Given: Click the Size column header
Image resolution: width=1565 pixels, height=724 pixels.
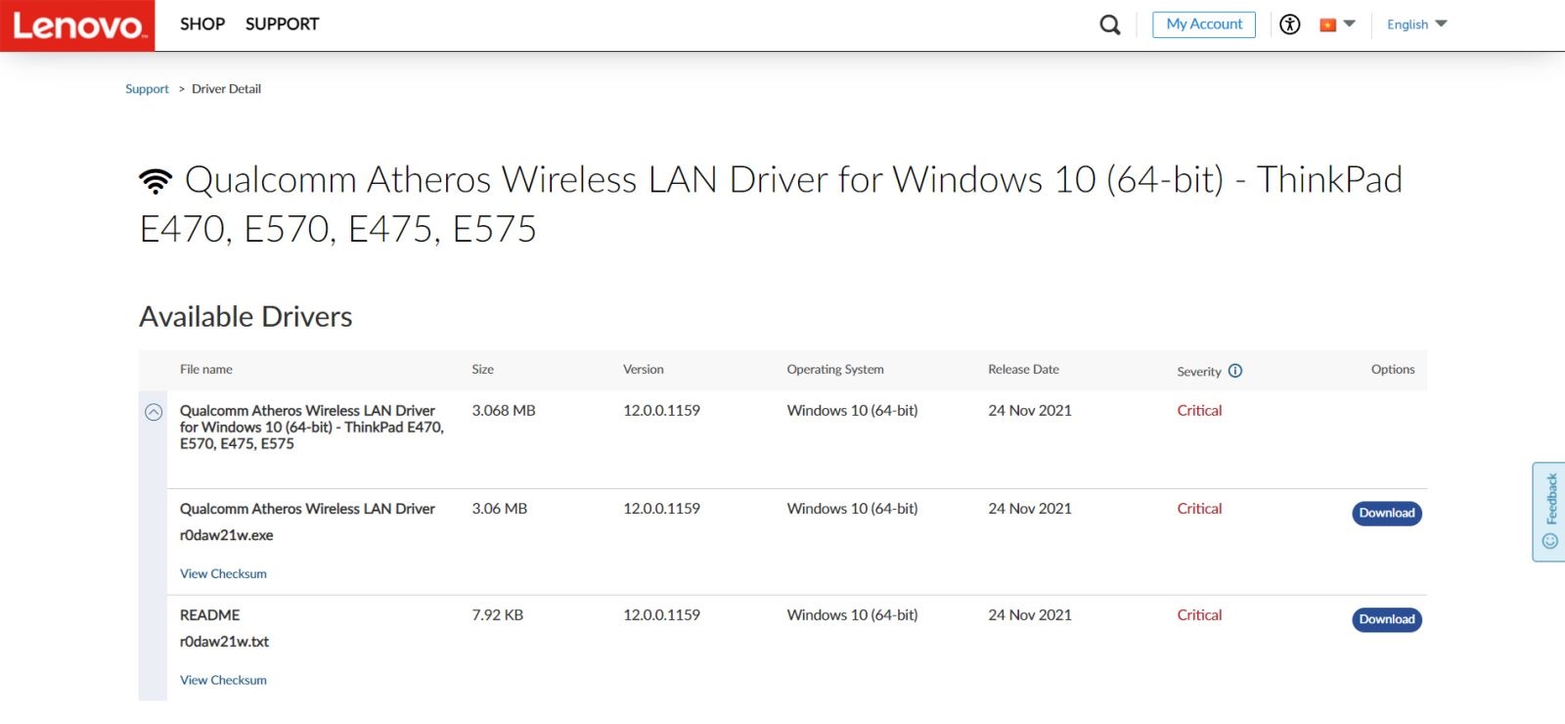Looking at the screenshot, I should tap(483, 370).
